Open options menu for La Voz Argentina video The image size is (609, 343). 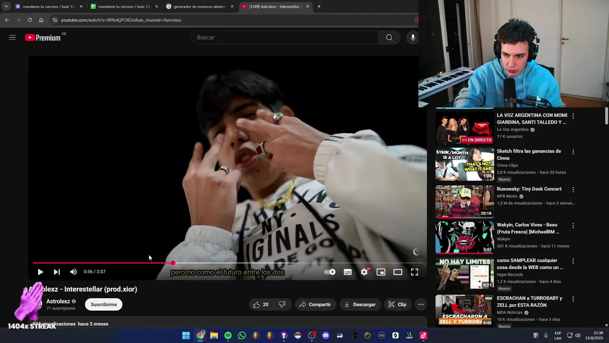pos(573,116)
